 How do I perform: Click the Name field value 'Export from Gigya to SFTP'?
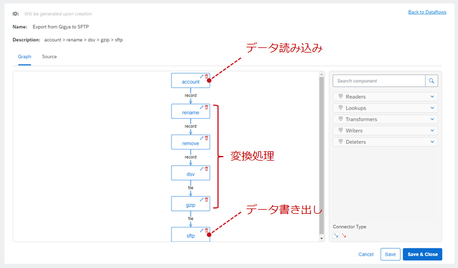coord(61,27)
